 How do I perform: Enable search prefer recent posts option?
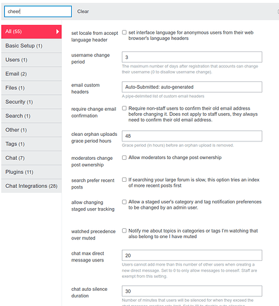click(124, 180)
